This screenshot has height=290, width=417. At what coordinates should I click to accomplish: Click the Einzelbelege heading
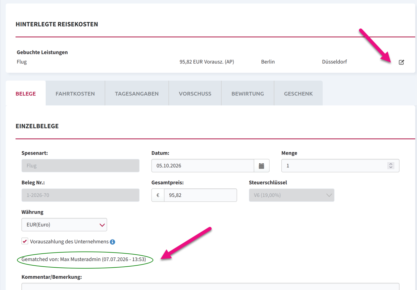tap(37, 126)
